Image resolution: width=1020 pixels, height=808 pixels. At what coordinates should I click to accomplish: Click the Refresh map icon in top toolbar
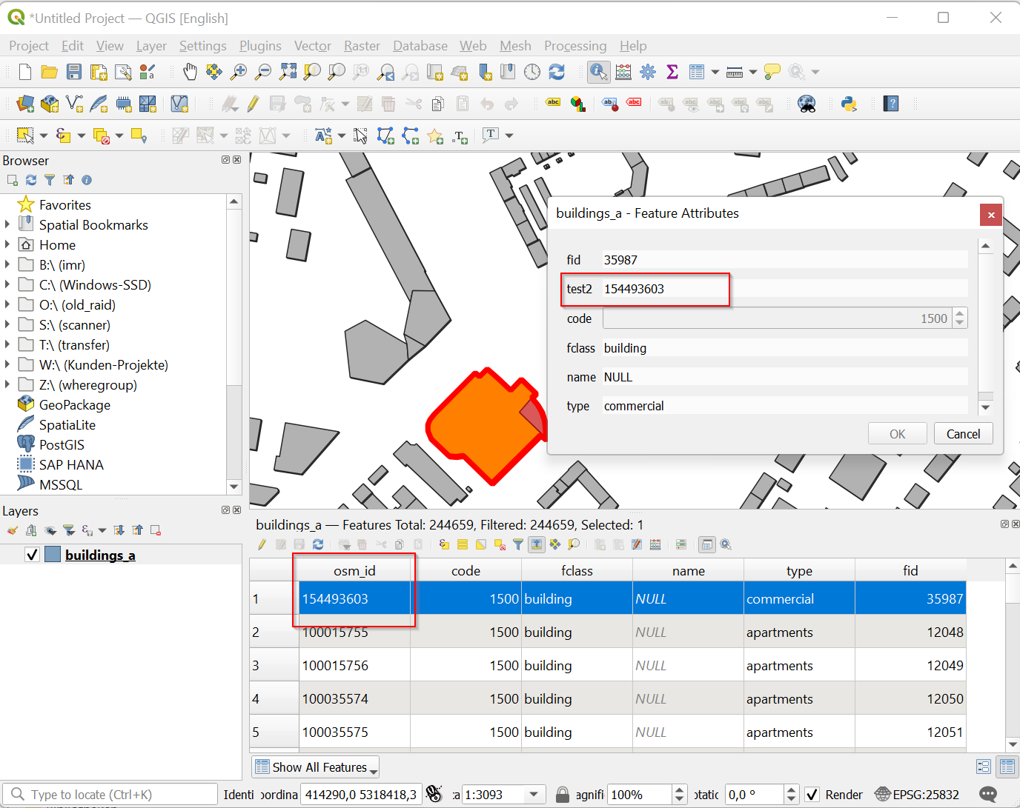click(557, 72)
